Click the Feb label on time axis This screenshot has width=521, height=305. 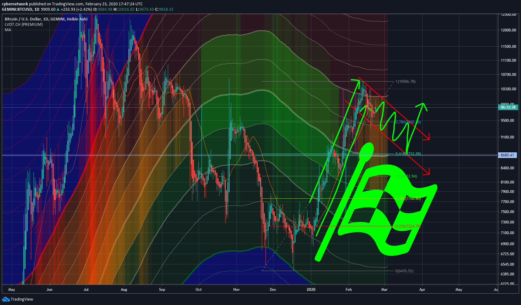coord(348,289)
